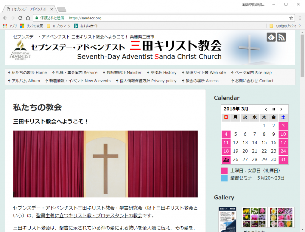Reload the page with the refresh icon
The image size is (305, 232).
point(21,18)
